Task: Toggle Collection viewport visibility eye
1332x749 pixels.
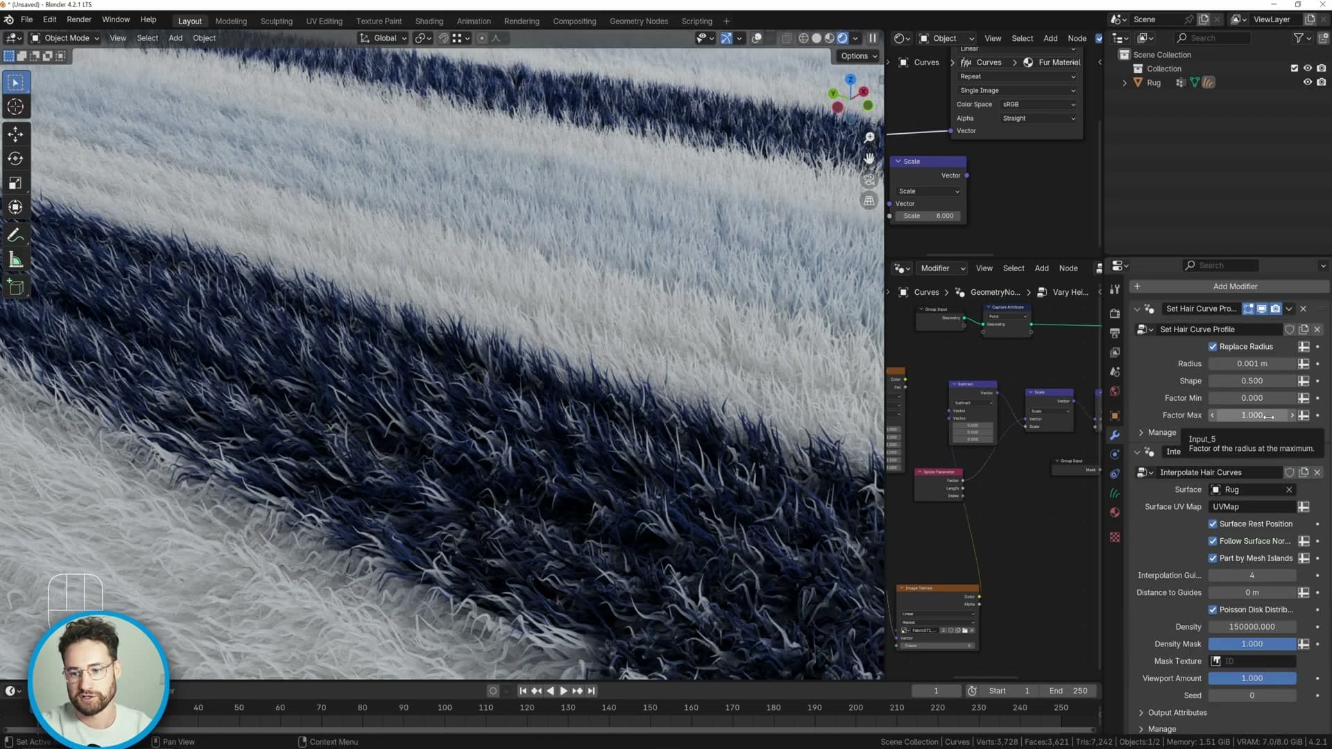Action: coord(1308,69)
